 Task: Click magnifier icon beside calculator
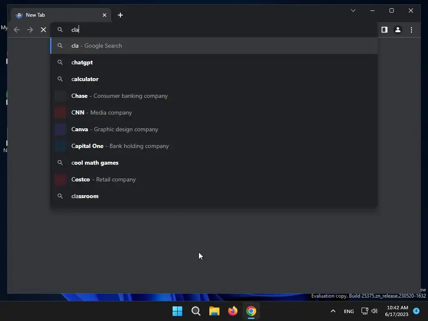click(60, 79)
